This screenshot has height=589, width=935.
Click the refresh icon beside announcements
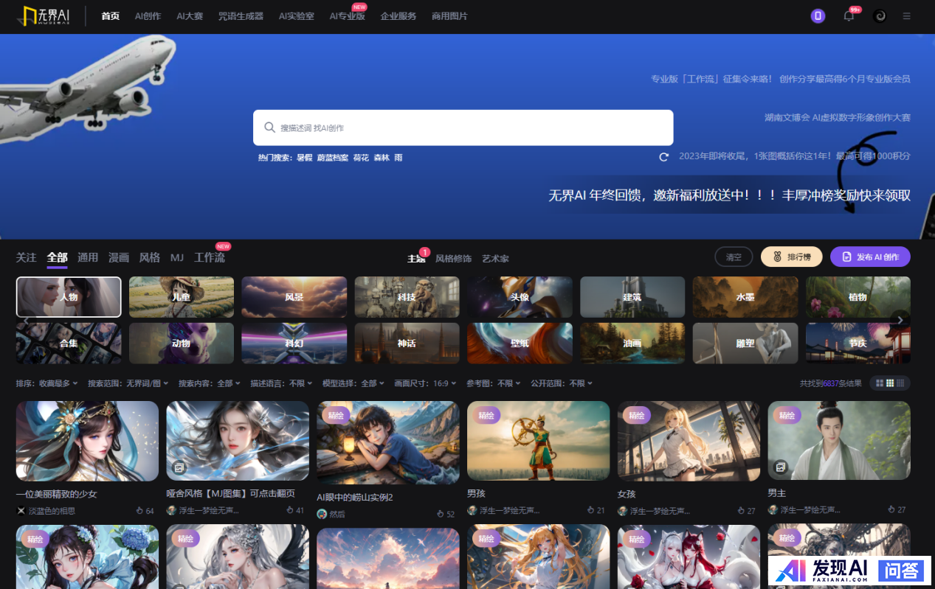[664, 157]
